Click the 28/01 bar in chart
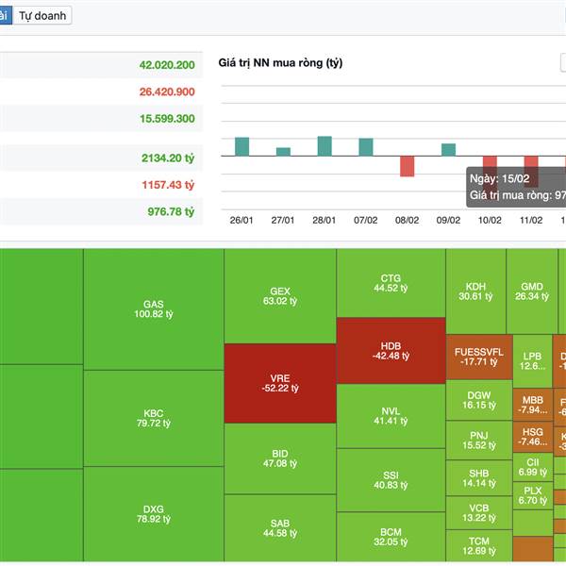 pos(325,146)
